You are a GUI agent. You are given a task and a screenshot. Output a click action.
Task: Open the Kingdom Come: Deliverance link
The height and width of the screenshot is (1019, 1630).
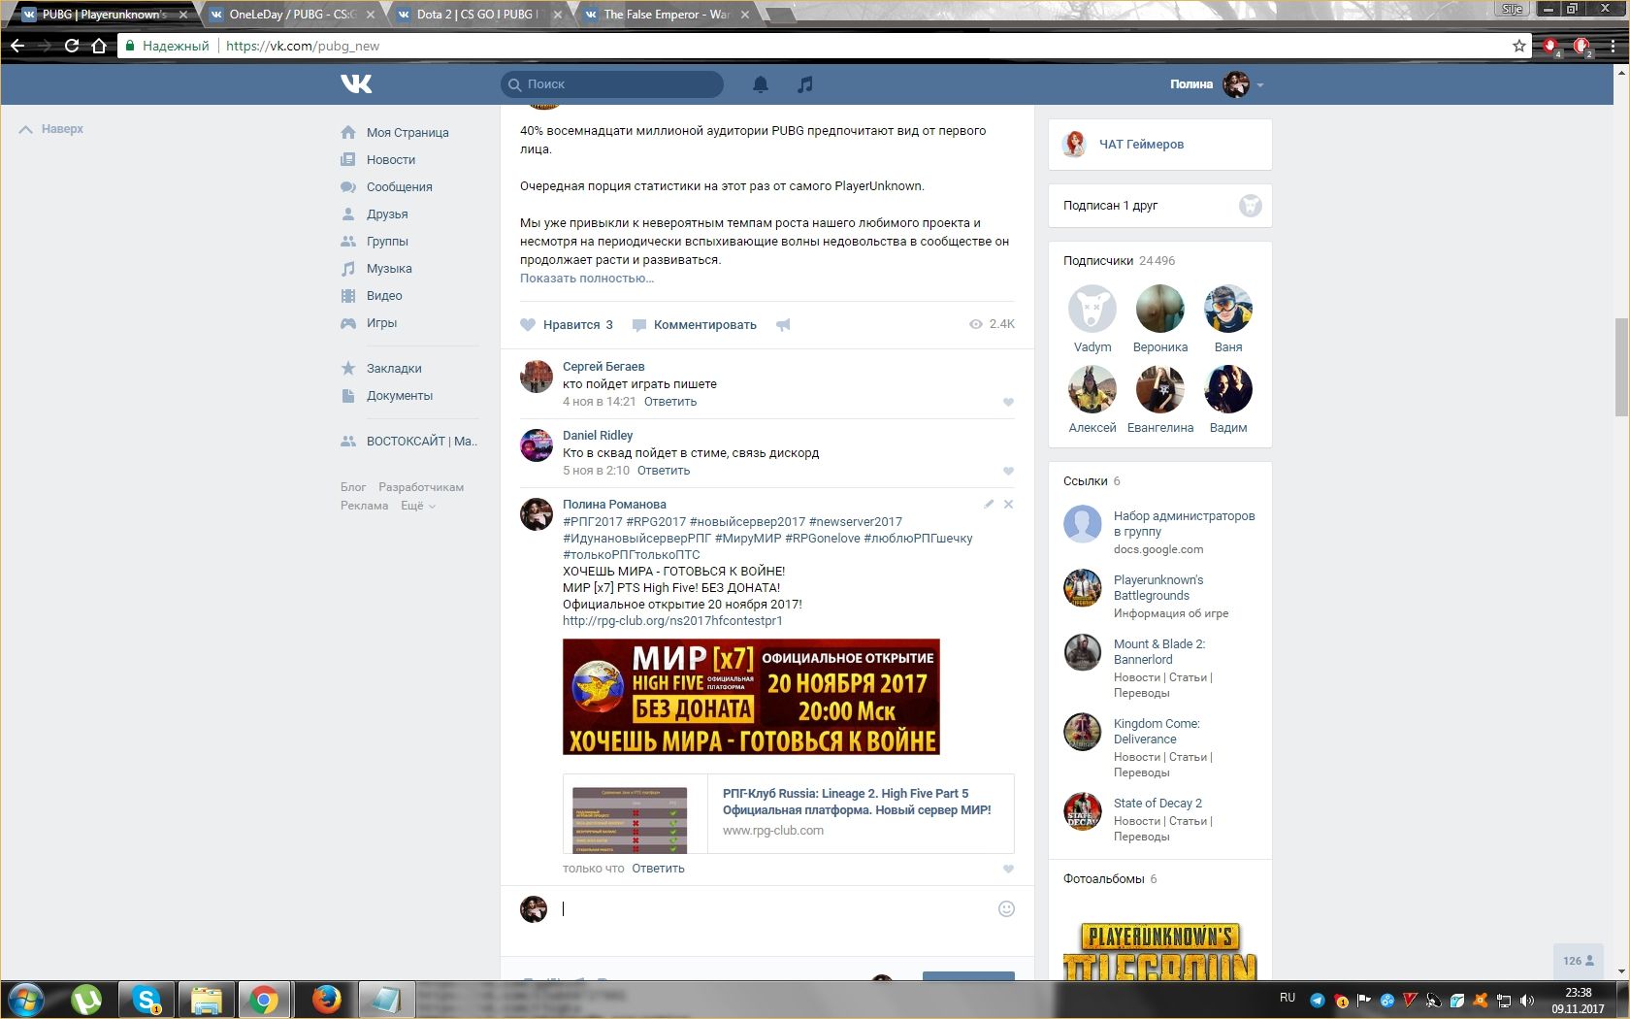click(1157, 732)
